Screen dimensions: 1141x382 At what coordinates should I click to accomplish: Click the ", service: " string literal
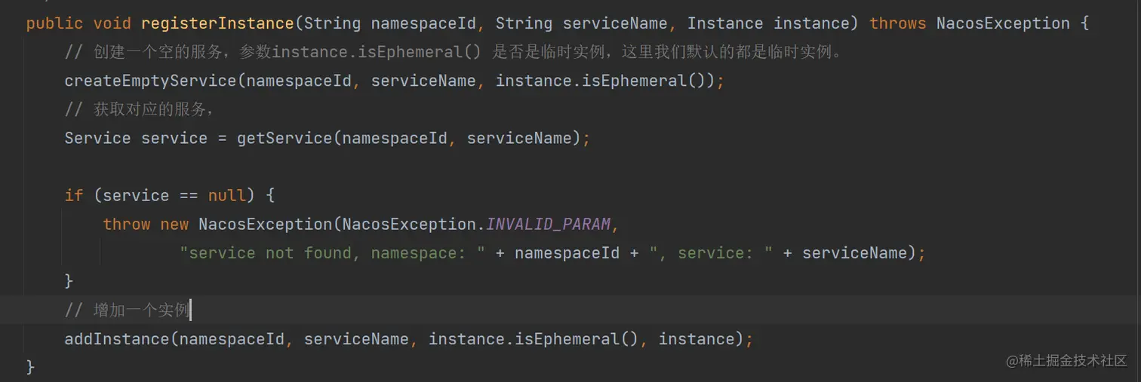click(x=711, y=253)
